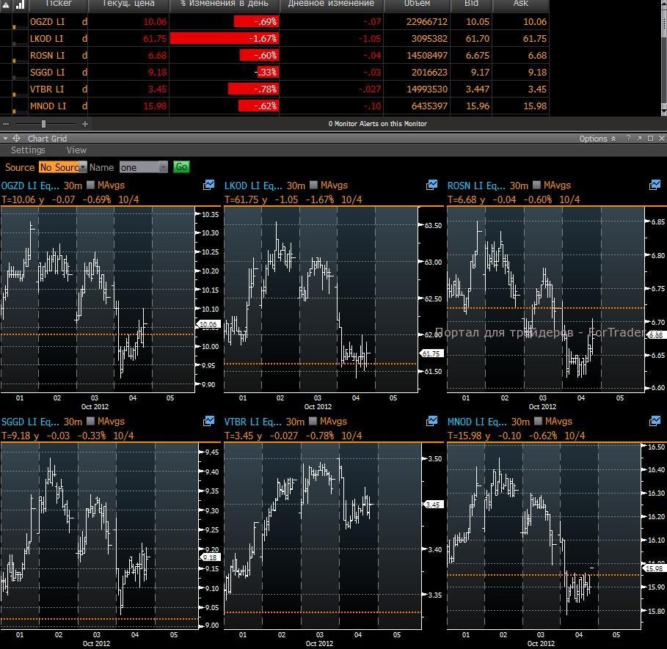
Task: Open the View menu
Action: click(76, 150)
